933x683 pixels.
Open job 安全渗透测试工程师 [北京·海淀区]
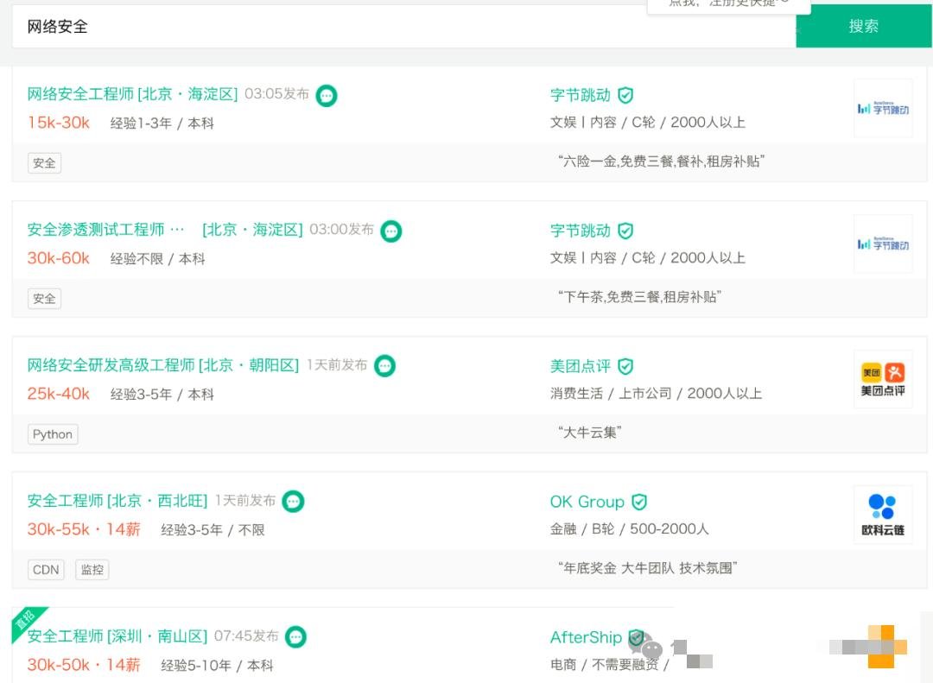[x=165, y=230]
